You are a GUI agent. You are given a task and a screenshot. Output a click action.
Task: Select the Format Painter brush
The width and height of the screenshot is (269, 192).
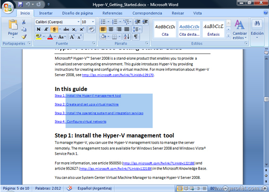tap(24, 37)
